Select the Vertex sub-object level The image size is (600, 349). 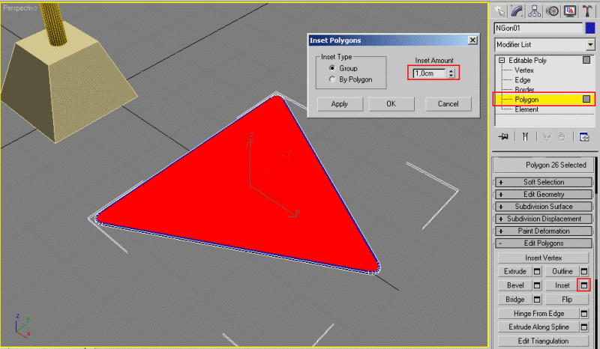click(x=523, y=70)
